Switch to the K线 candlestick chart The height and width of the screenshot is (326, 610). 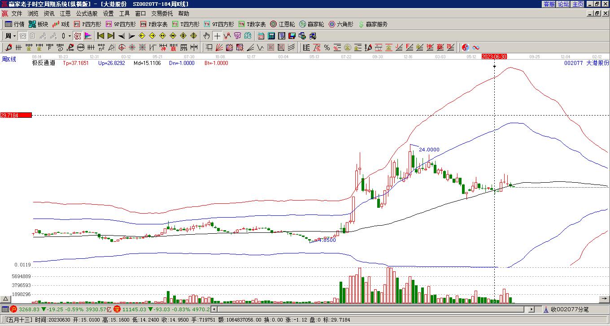tap(61, 24)
